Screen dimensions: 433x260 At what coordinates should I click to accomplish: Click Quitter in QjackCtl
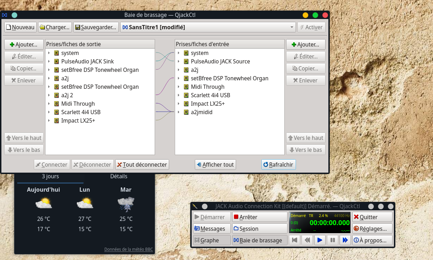tap(372, 217)
